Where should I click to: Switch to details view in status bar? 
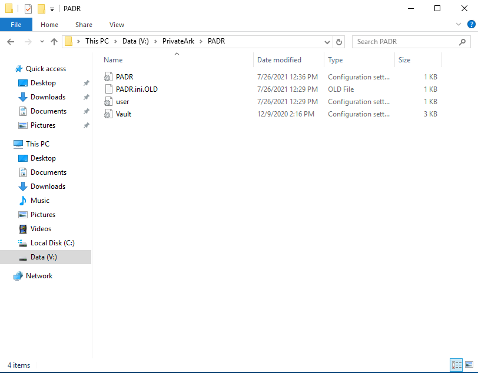(x=457, y=365)
